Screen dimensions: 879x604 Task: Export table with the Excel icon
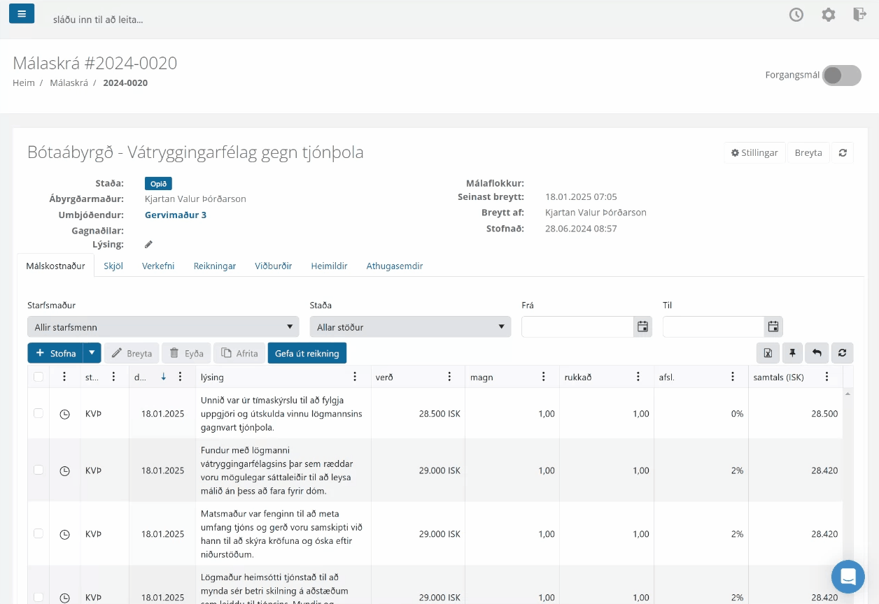[x=768, y=353]
